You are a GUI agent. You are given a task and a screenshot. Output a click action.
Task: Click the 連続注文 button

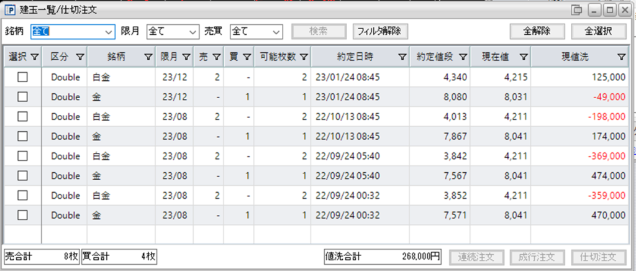click(x=476, y=257)
